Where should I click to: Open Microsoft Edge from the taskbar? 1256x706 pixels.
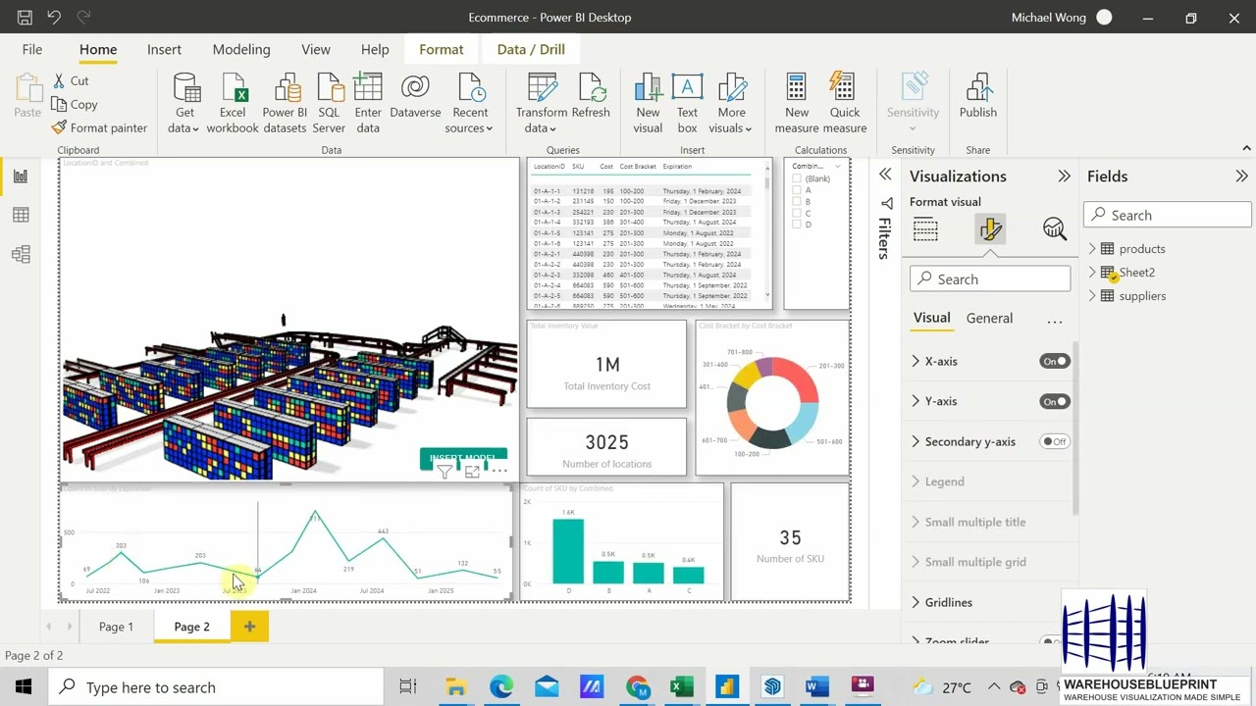(501, 687)
